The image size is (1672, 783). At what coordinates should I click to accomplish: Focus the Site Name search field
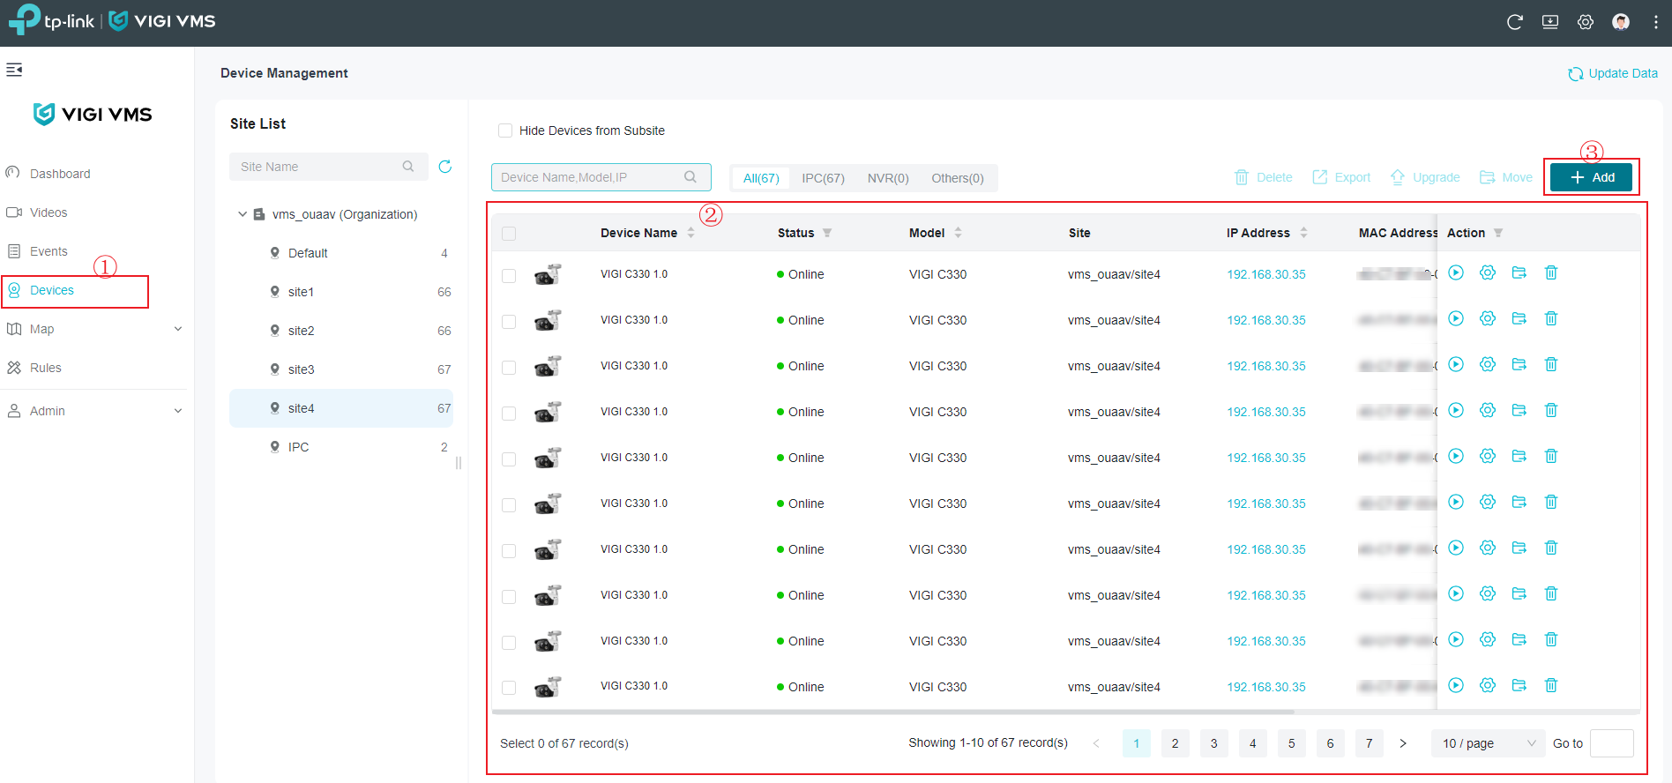coord(328,167)
